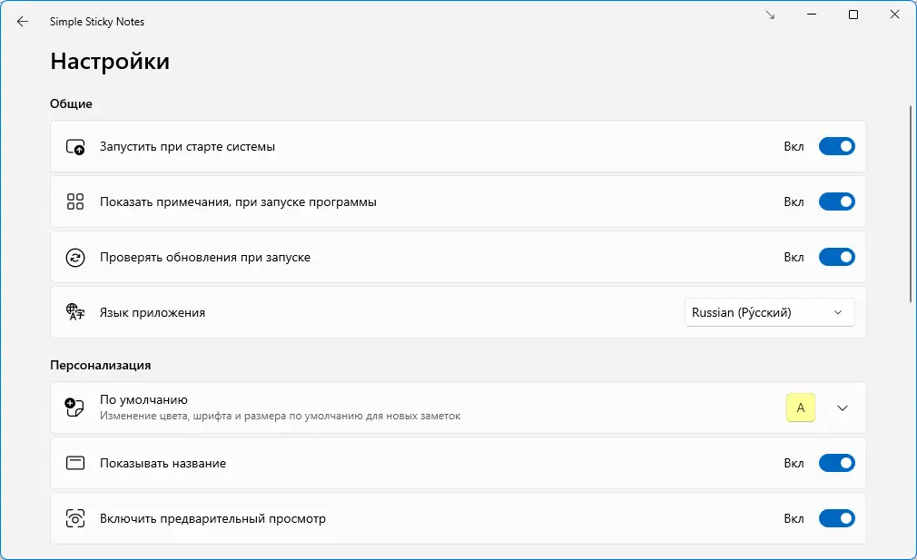Click the startup launch icon

(75, 146)
